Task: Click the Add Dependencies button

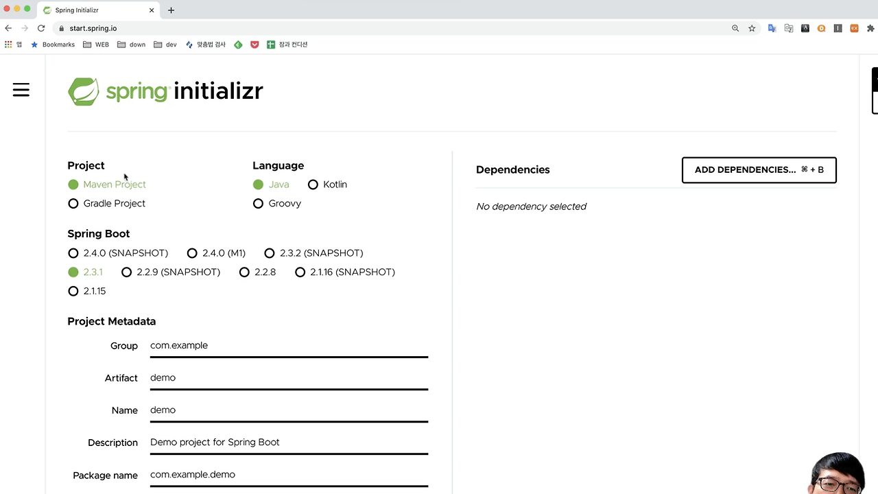Action: tap(759, 170)
